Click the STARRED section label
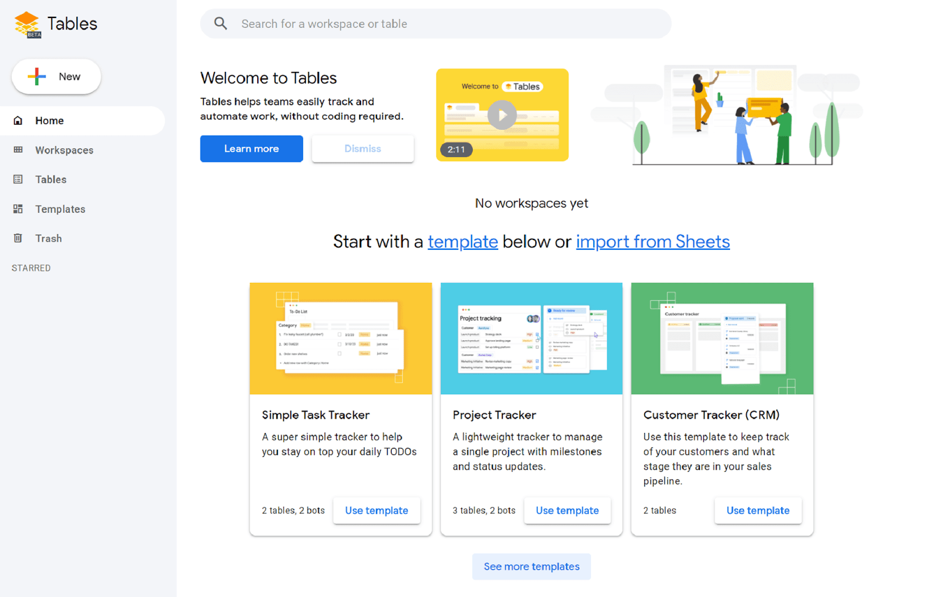927x597 pixels. pos(31,268)
